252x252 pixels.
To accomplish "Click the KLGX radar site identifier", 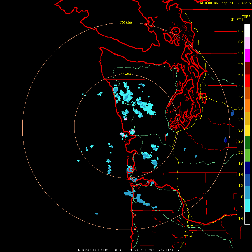I will point(133,250).
